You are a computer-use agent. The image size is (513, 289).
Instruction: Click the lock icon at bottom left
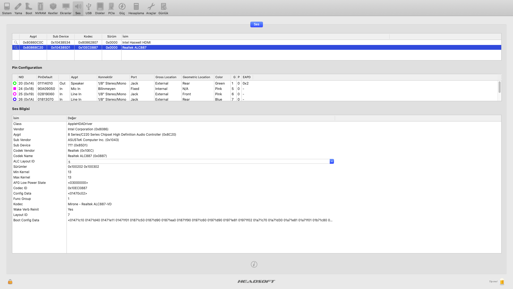click(x=10, y=282)
